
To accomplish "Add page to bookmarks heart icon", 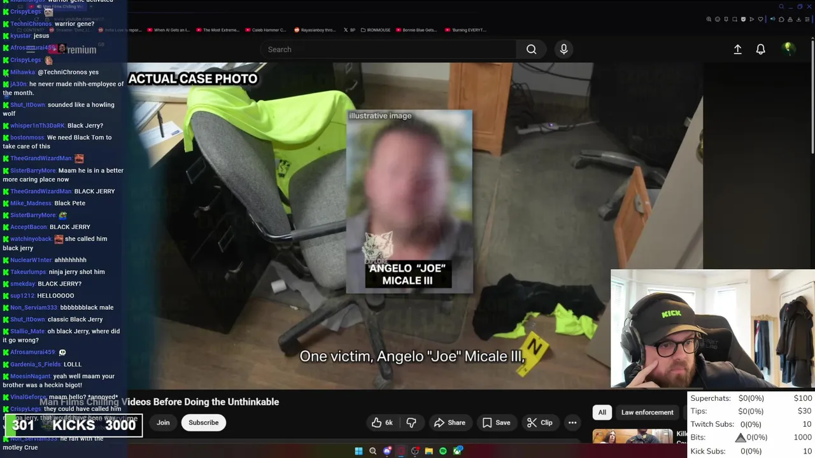I will point(760,19).
